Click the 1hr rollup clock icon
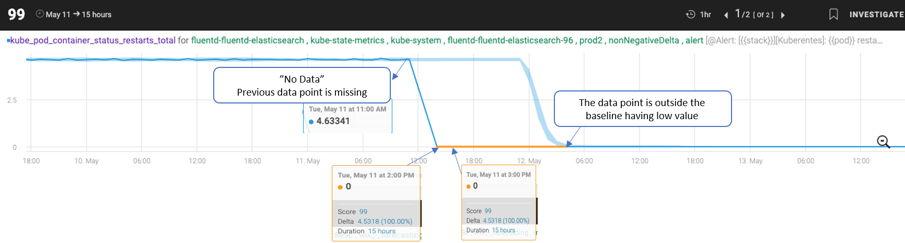The height and width of the screenshot is (243, 905). pos(690,15)
